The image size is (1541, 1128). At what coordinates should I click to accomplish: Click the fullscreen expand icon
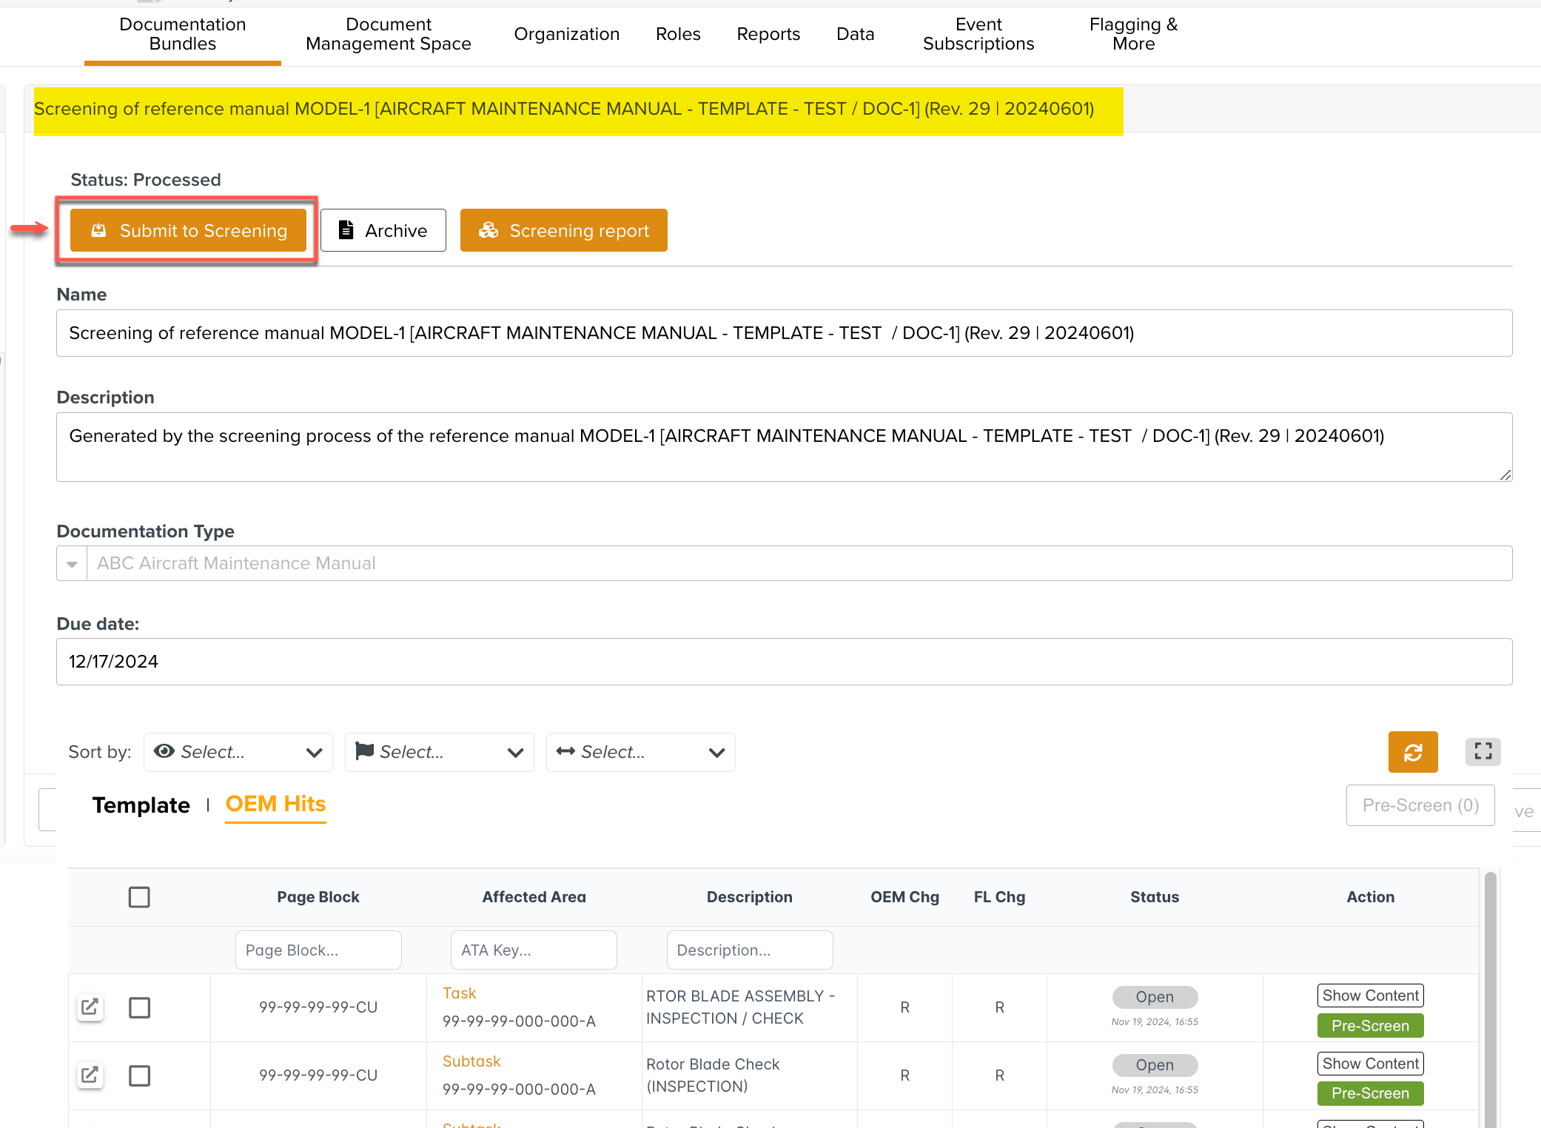click(1483, 751)
